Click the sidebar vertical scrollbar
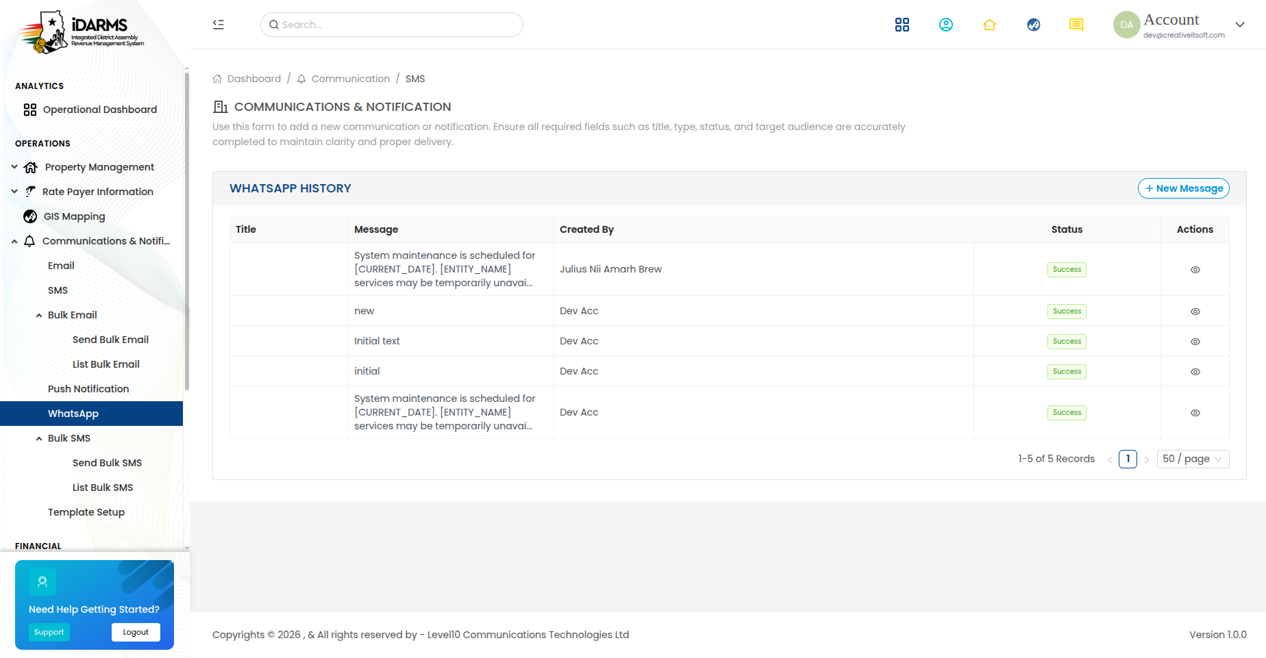Image resolution: width=1266 pixels, height=658 pixels. pos(186,231)
